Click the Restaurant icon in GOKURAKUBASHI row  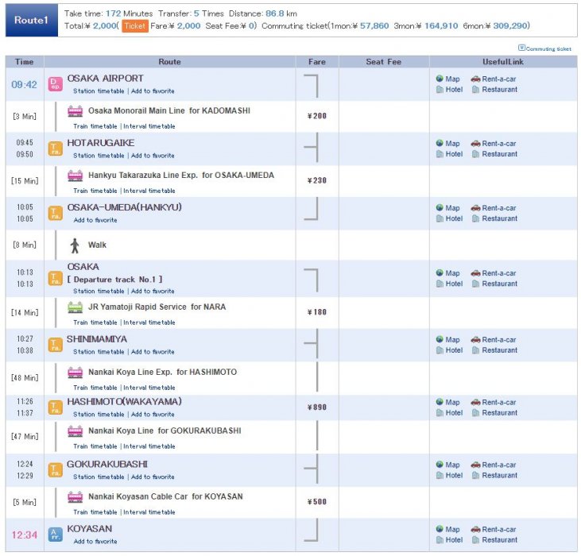tap(476, 475)
